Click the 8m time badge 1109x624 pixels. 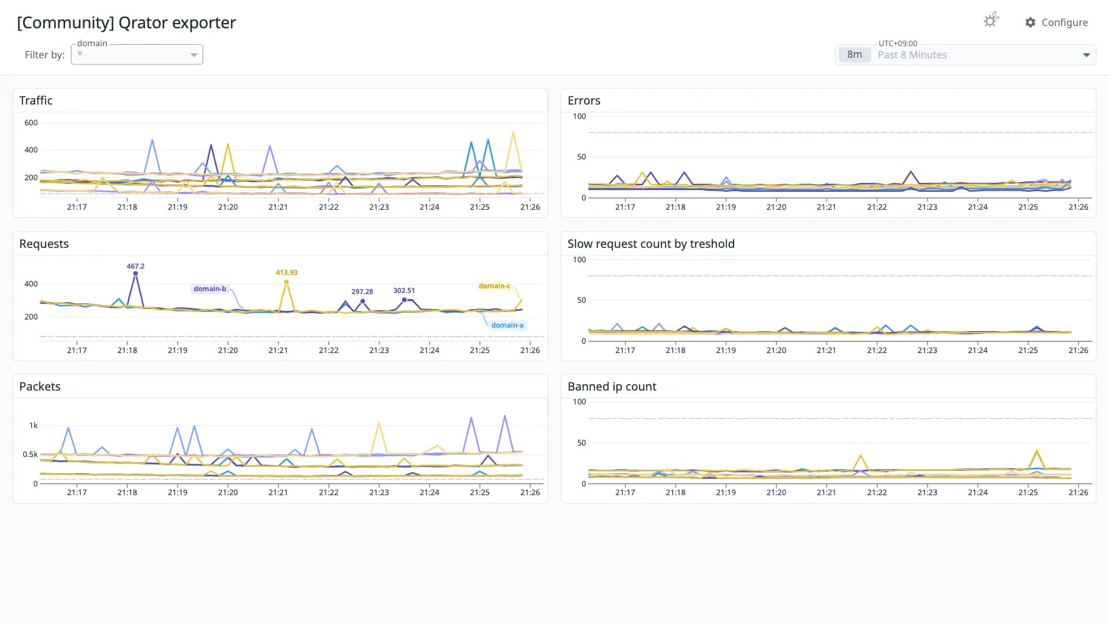[855, 55]
